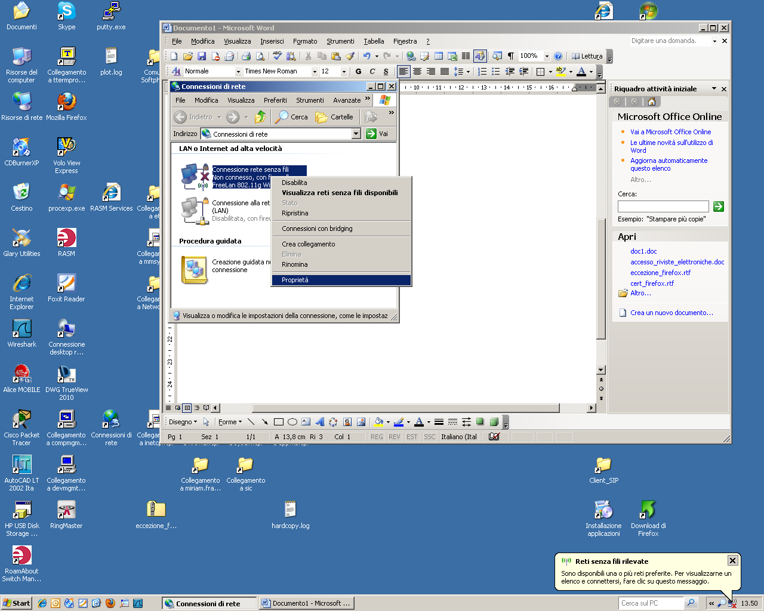Click the font color A button on Formatting toolbar

tap(581, 72)
